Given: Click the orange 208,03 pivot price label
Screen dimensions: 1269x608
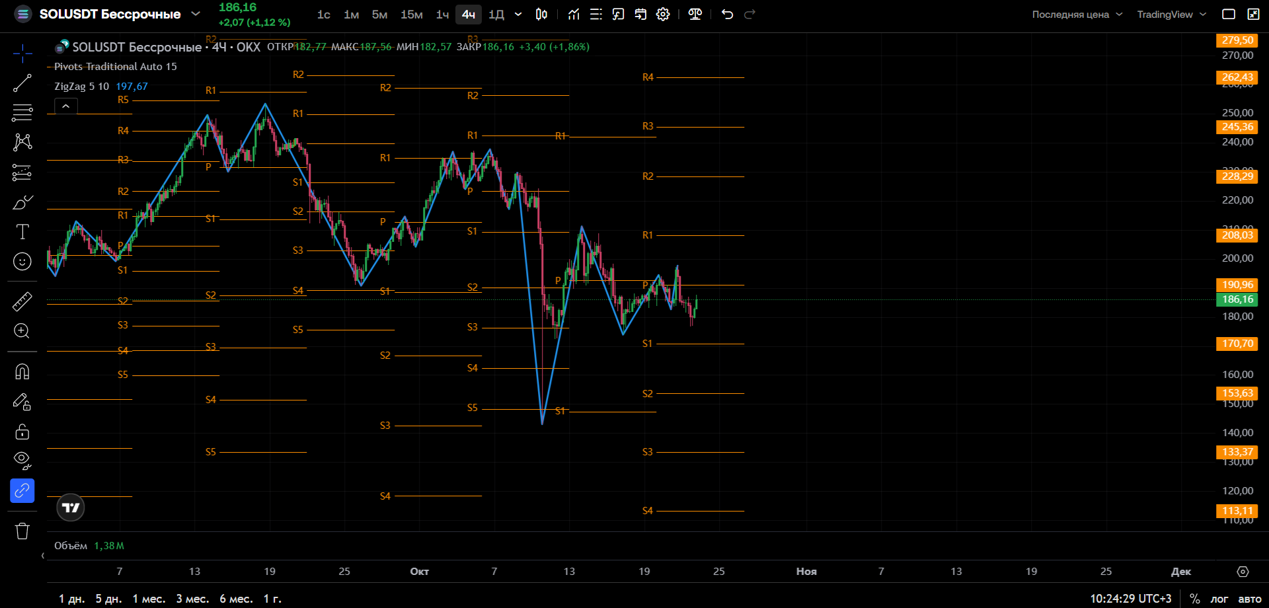Looking at the screenshot, I should point(1237,235).
